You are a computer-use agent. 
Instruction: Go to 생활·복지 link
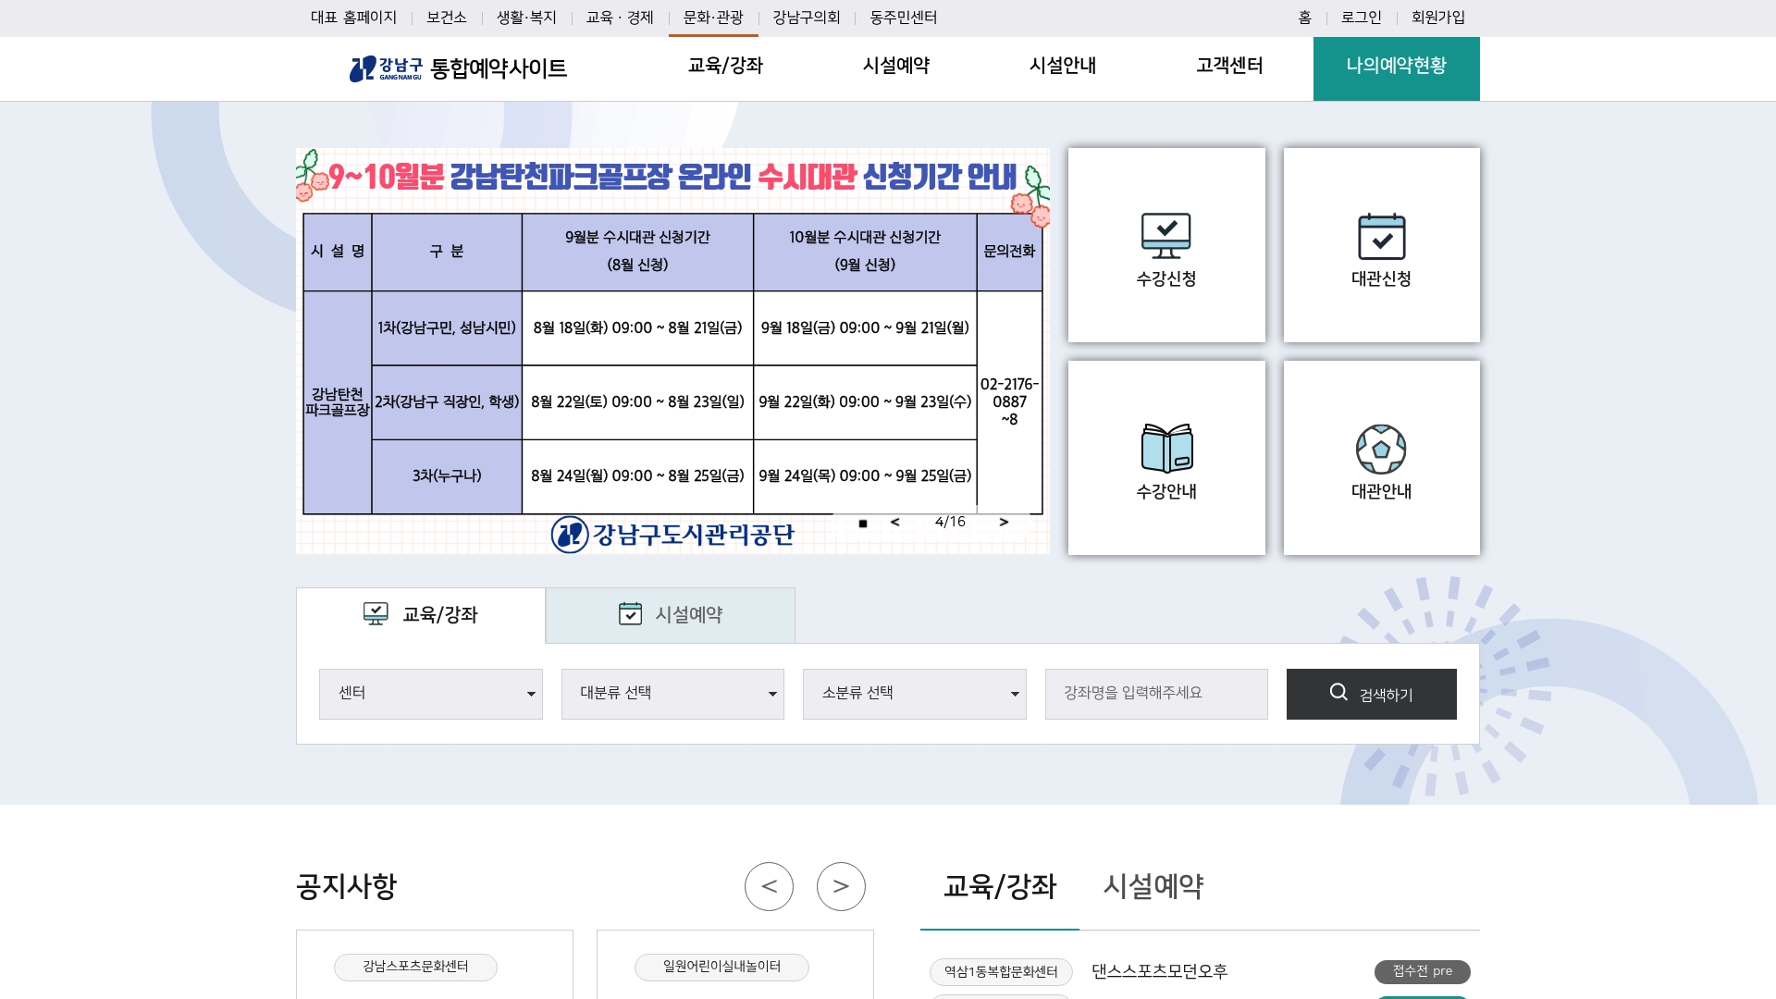point(526,18)
